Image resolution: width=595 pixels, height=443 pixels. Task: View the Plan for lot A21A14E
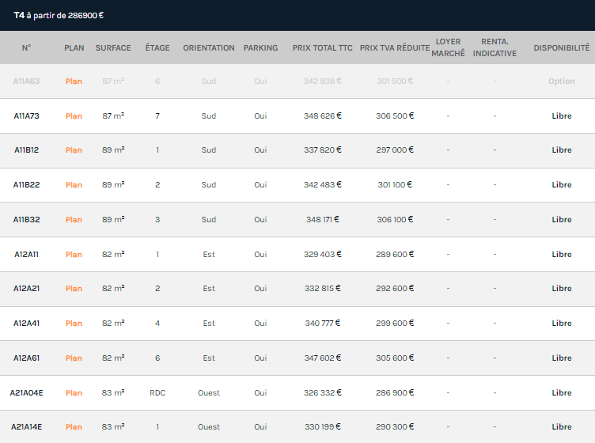[x=74, y=427]
